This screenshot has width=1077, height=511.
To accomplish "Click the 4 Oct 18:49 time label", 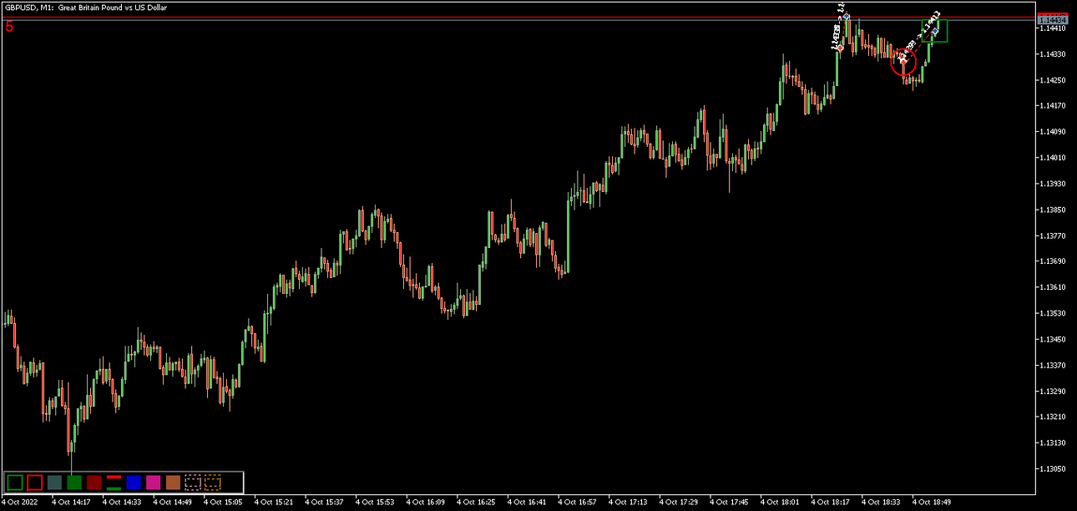I will tap(931, 503).
